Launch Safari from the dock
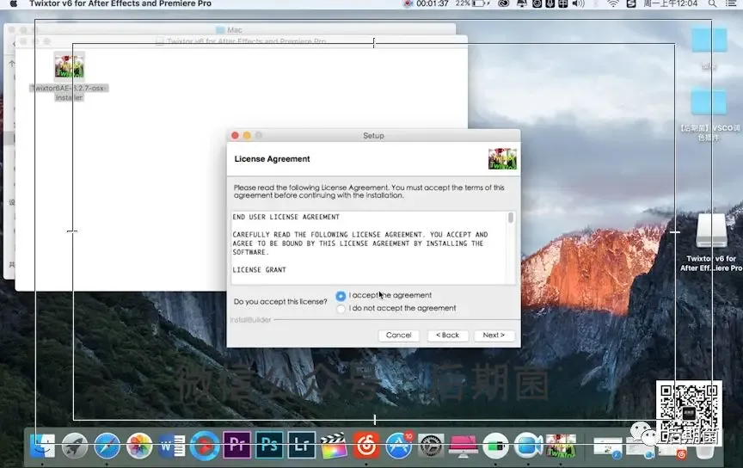Image resolution: width=743 pixels, height=468 pixels. [107, 446]
